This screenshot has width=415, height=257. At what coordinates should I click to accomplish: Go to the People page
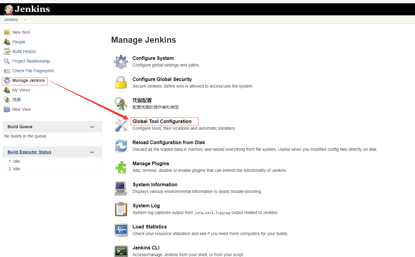19,42
